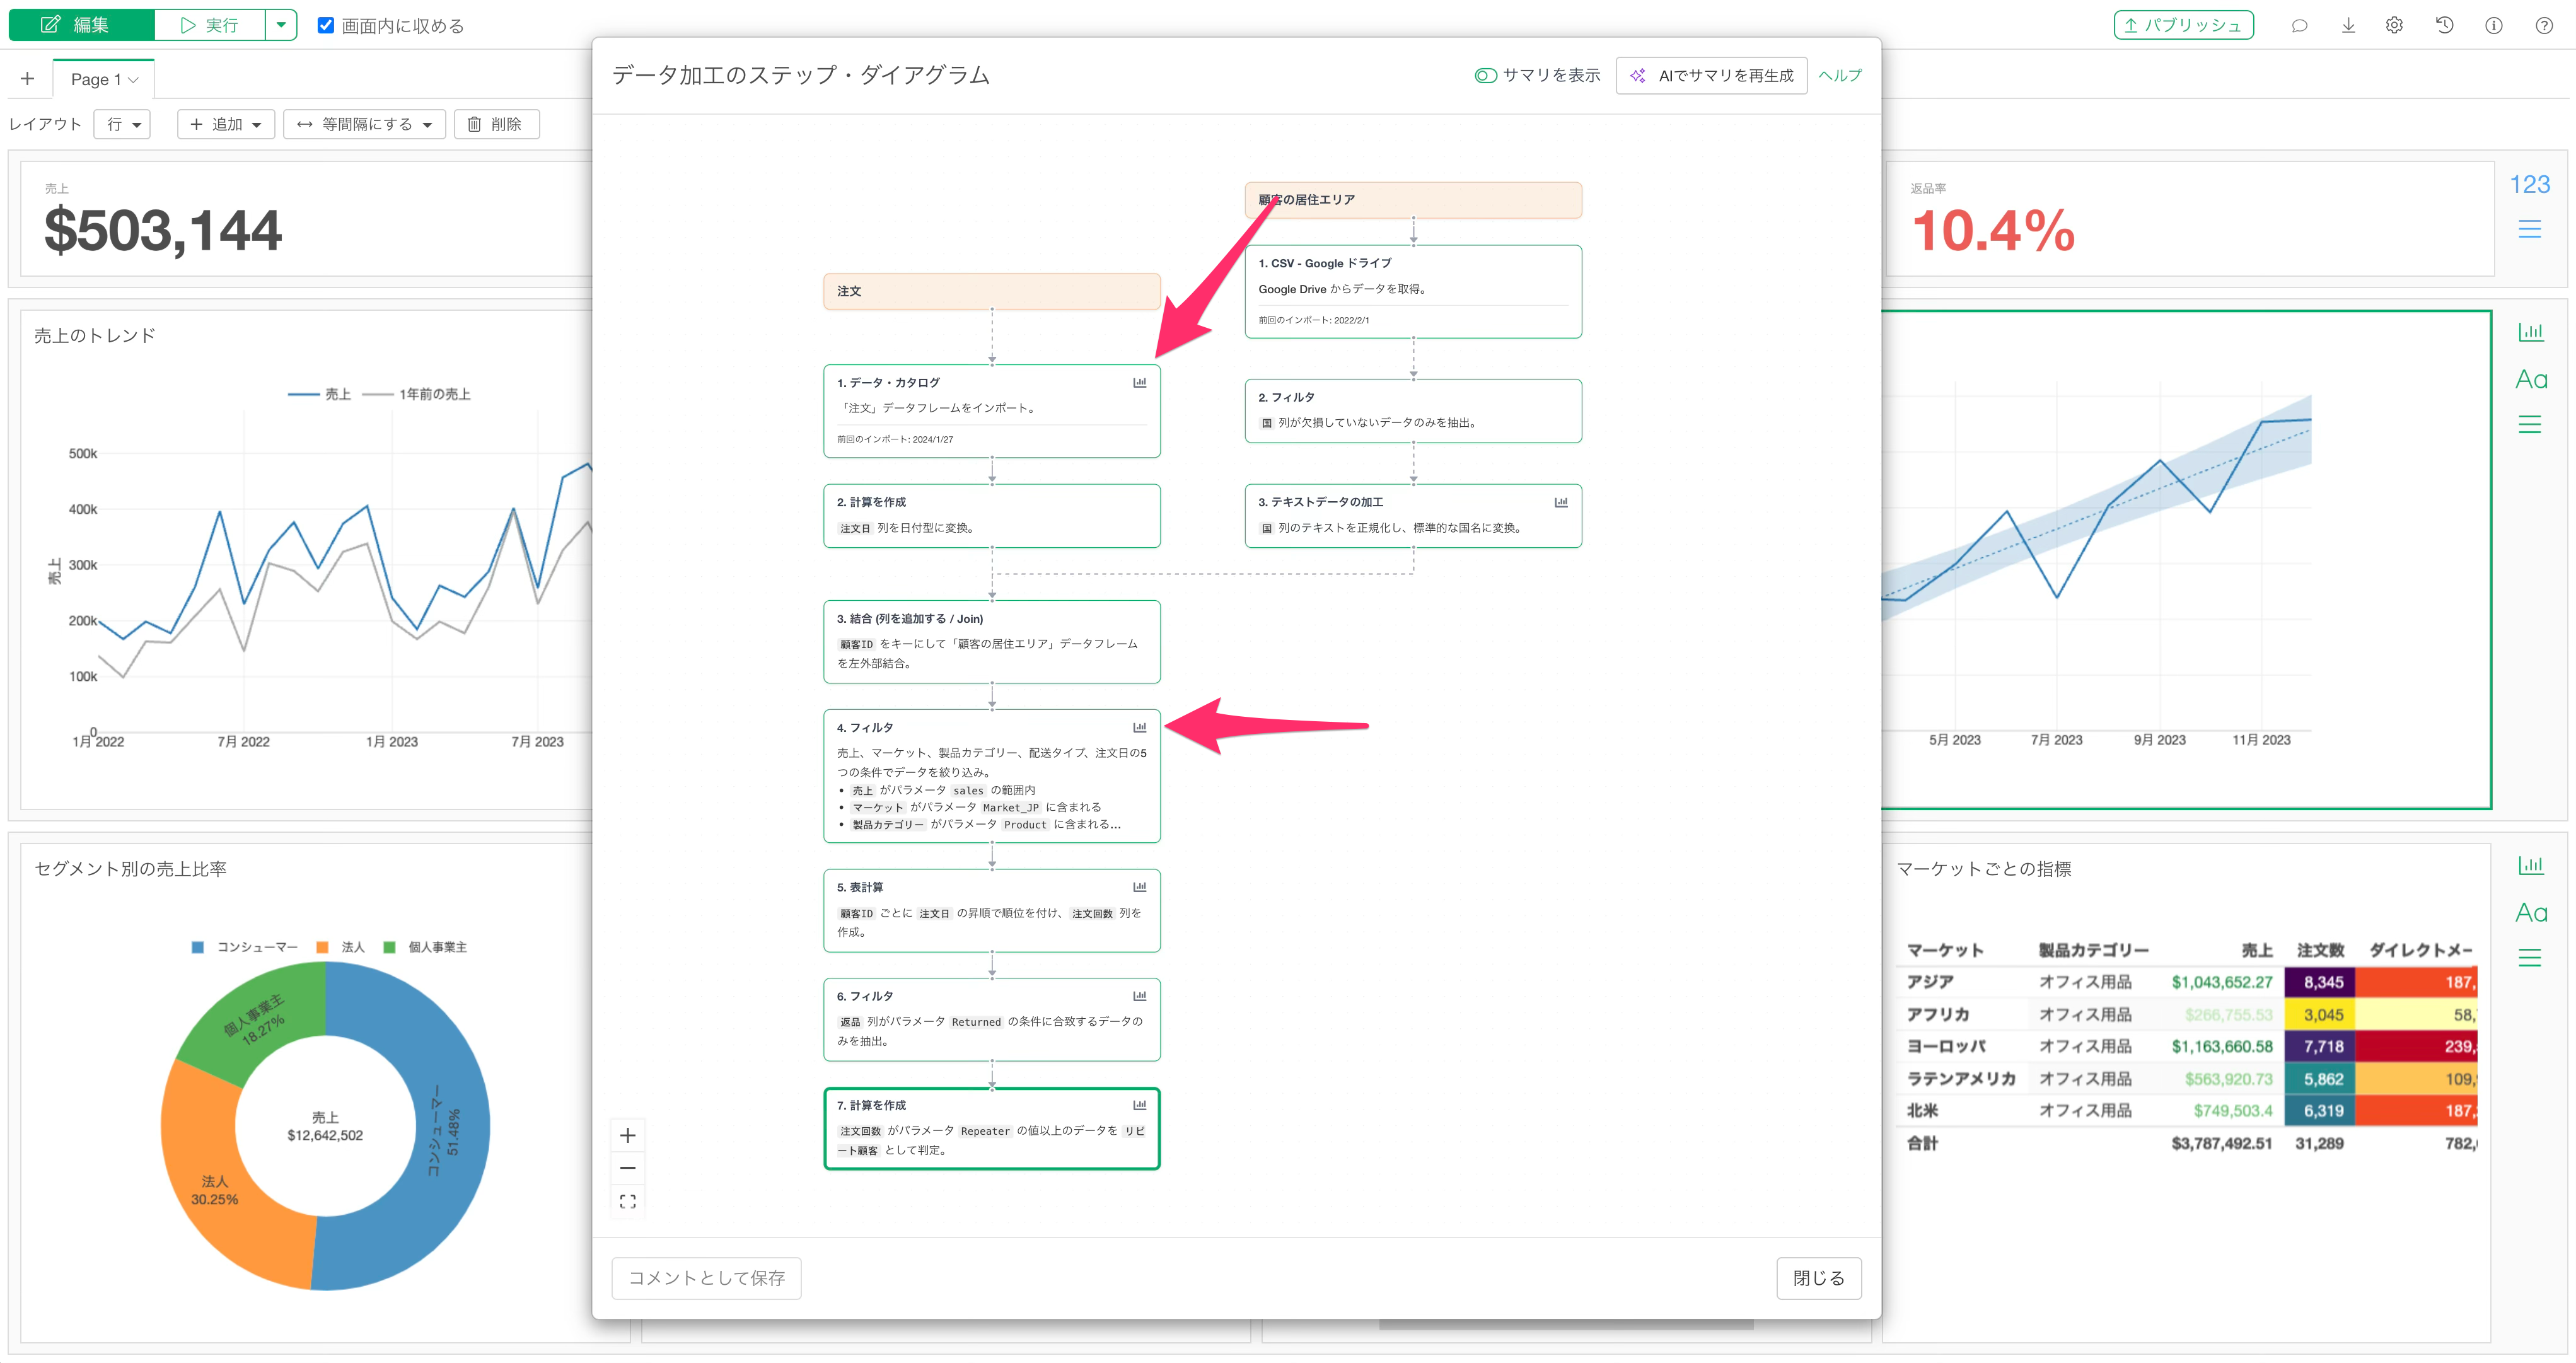The height and width of the screenshot is (1363, 2576).
Task: Click the download icon in top bar
Action: coord(2348,25)
